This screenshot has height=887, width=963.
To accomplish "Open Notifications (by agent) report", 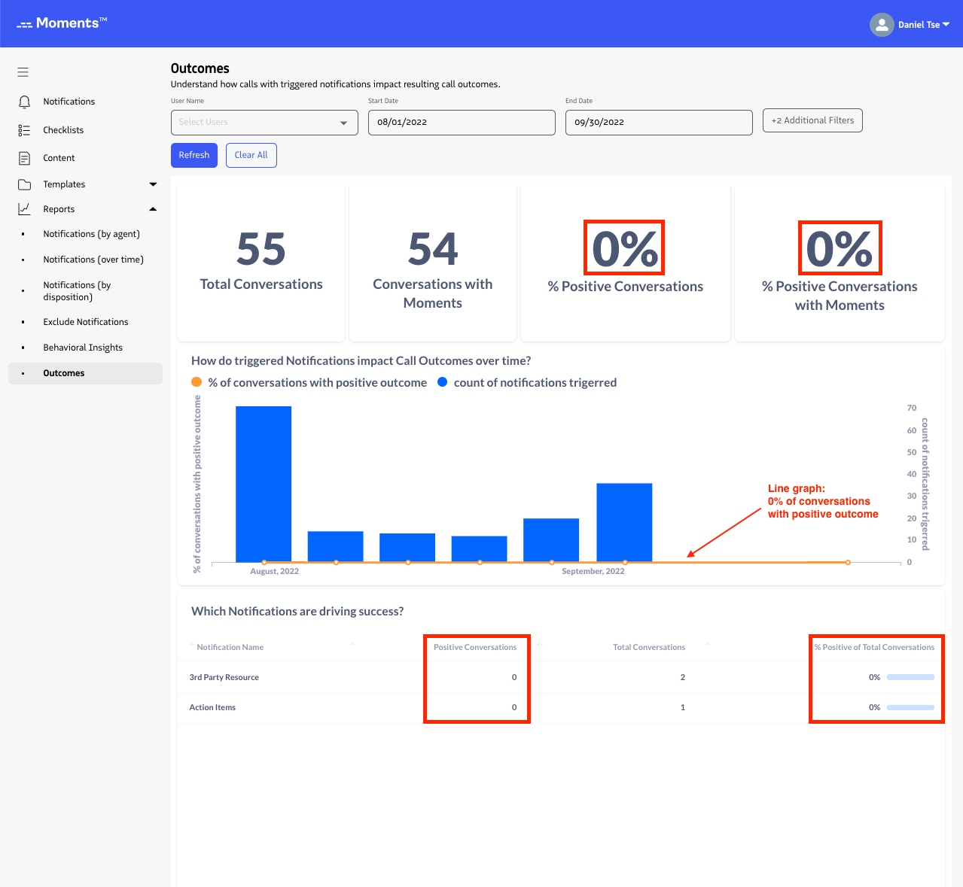I will tap(91, 234).
